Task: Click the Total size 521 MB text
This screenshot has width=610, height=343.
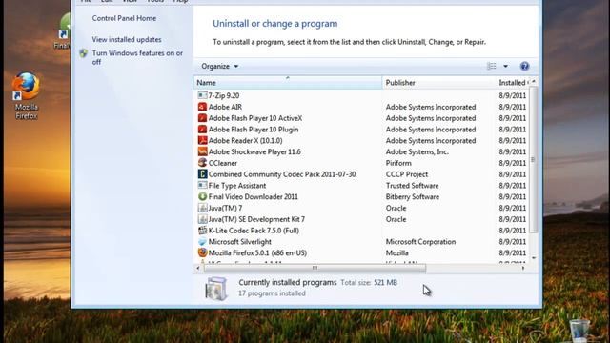Action: (369, 283)
